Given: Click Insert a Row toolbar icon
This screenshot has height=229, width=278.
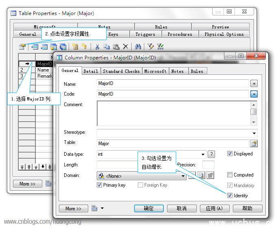Looking at the screenshot, I should (x=35, y=47).
